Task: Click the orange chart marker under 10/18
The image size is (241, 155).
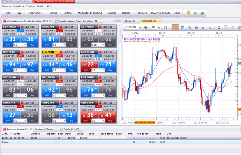Action: tap(191, 36)
